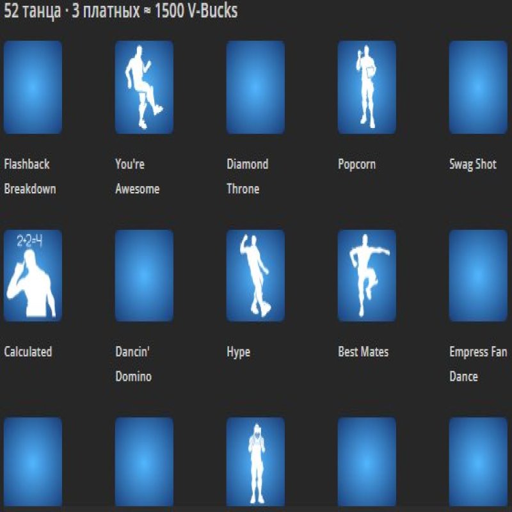Screen dimensions: 512x512
Task: Click the Popcorn name label
Action: click(356, 163)
